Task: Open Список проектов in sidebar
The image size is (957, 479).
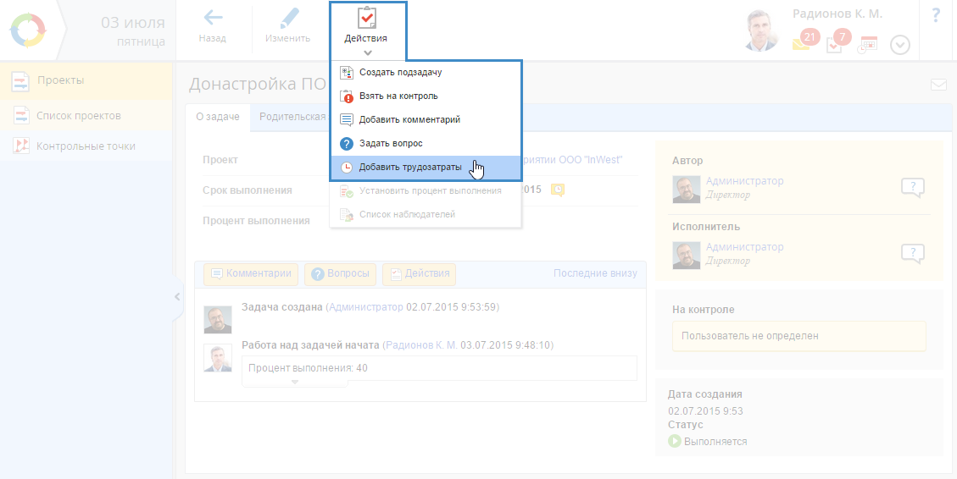Action: click(x=86, y=115)
